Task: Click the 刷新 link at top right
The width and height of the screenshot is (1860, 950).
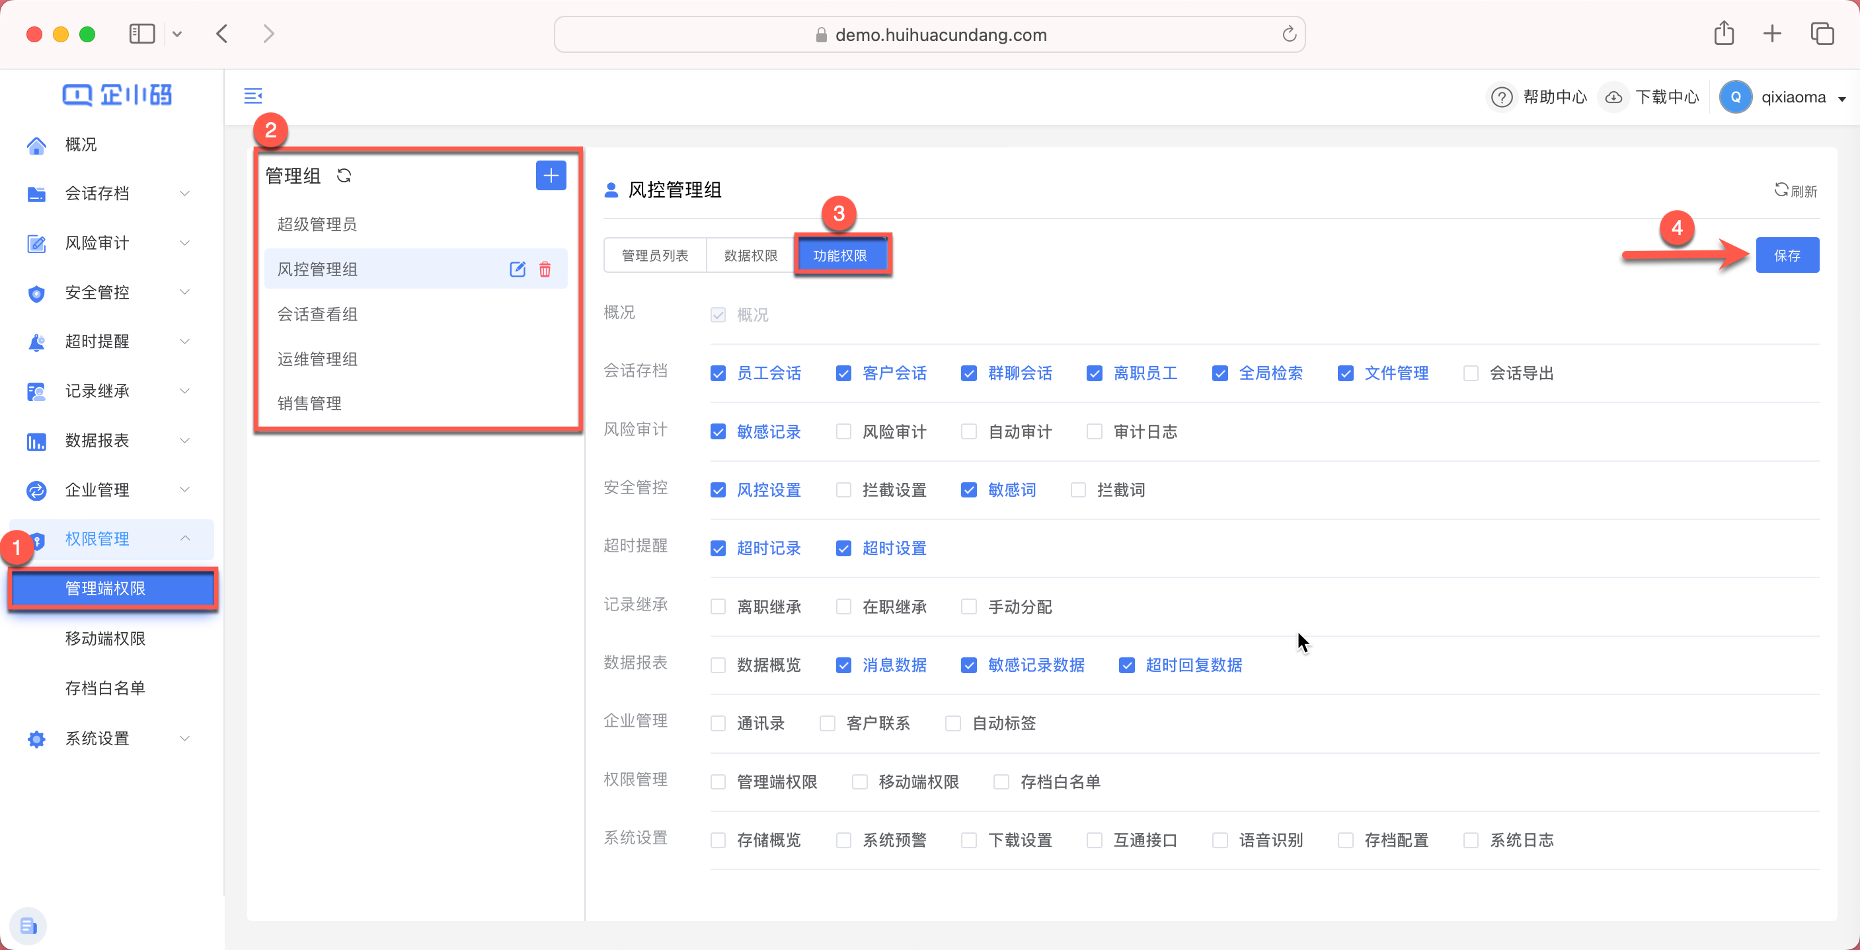Action: (x=1796, y=192)
